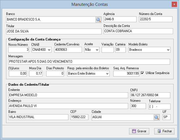Click the Seq. Arq. Remessa field
The width and height of the screenshot is (180, 140).
[x=126, y=73]
